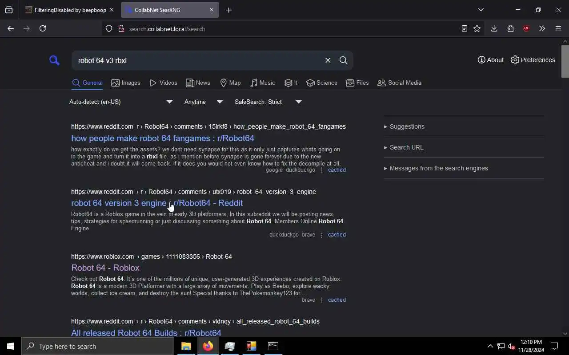Switch to the Images tab
The image size is (569, 355).
tap(126, 83)
